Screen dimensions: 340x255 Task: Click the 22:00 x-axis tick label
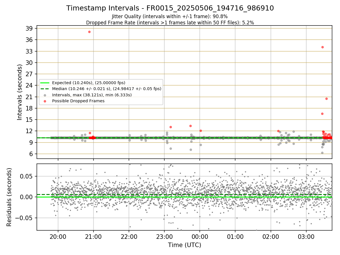pyautogui.click(x=129, y=237)
